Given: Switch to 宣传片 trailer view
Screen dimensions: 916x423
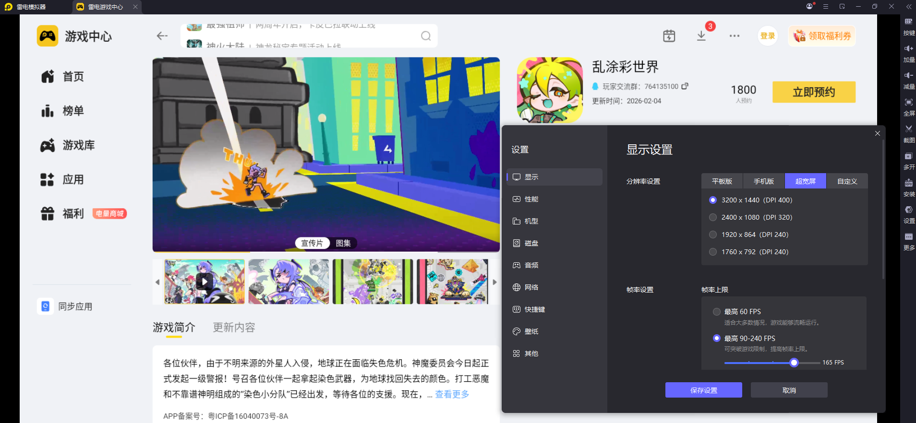Looking at the screenshot, I should (x=312, y=243).
